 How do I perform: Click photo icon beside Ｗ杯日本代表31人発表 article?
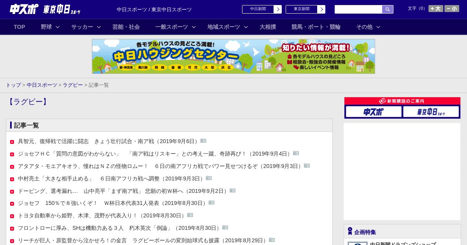[212, 203]
